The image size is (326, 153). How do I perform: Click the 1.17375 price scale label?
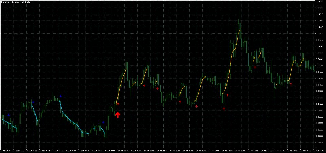tap(319, 40)
